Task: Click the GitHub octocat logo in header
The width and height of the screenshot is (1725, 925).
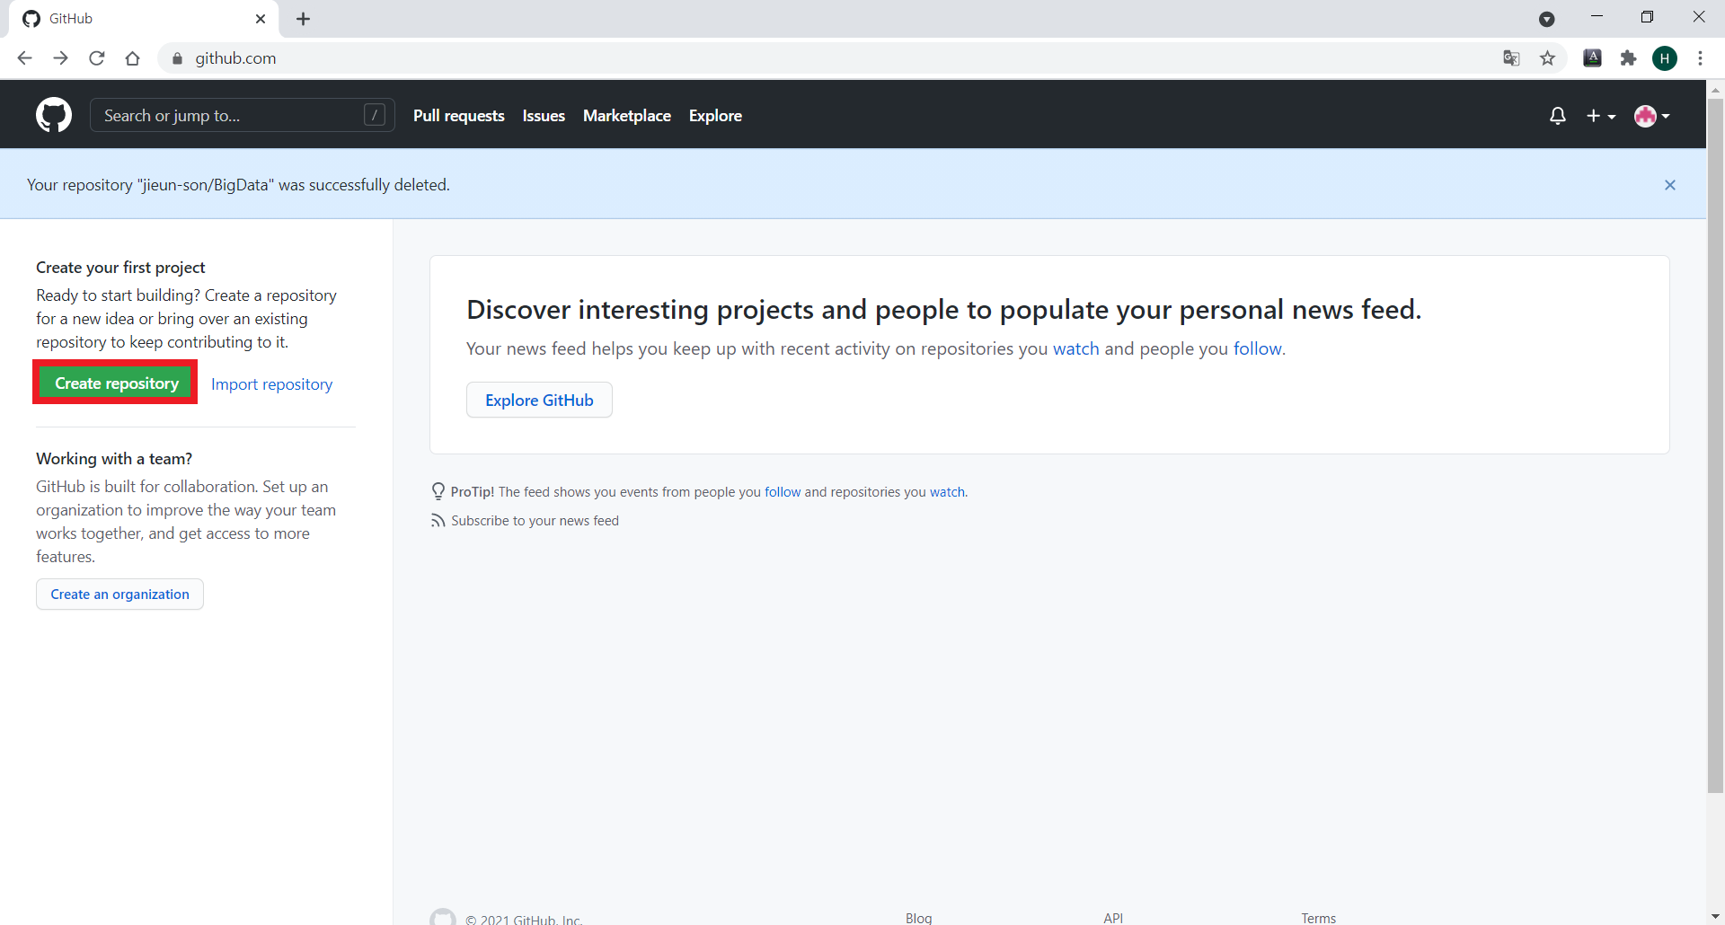Action: click(x=54, y=115)
